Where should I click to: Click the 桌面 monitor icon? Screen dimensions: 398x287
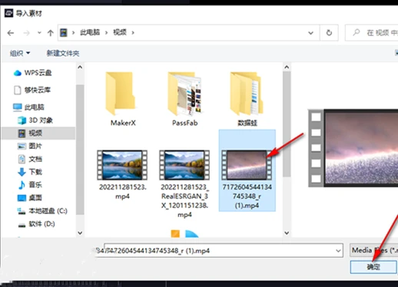pyautogui.click(x=22, y=198)
